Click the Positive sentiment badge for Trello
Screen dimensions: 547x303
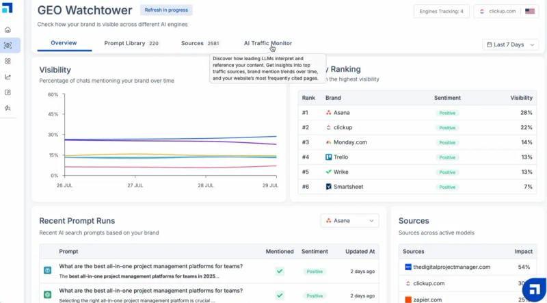point(447,157)
